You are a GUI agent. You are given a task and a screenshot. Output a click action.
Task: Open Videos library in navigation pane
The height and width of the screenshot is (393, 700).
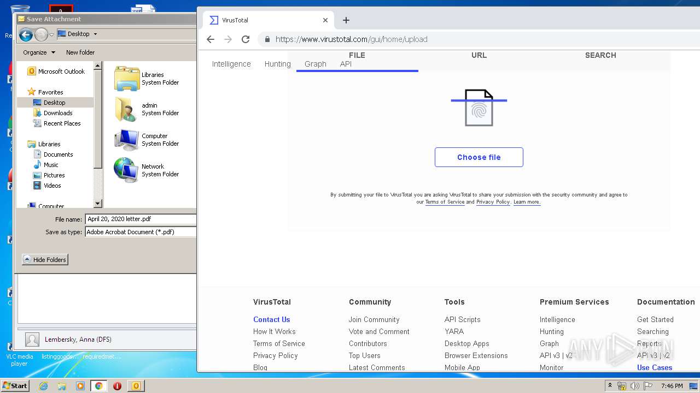(x=47, y=186)
